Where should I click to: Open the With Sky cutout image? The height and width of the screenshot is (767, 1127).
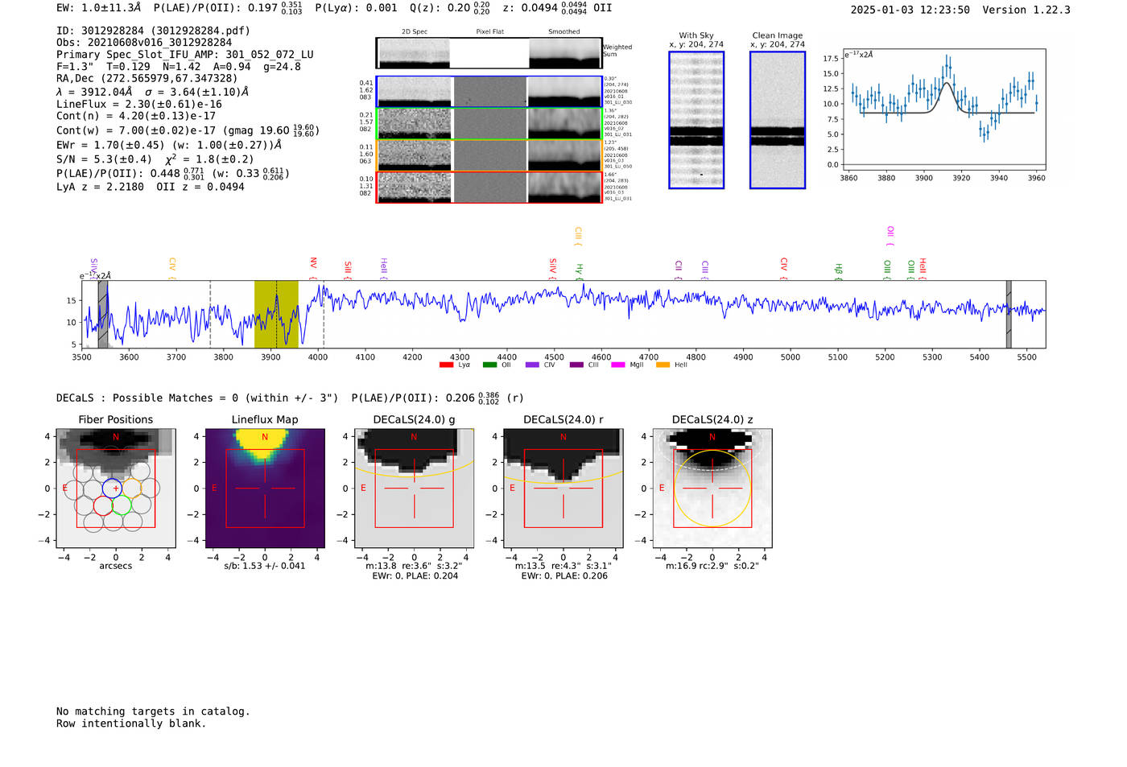(x=696, y=120)
